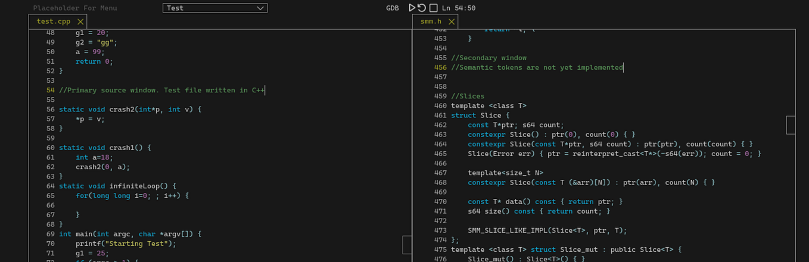Viewport: 809px width, 262px height.
Task: Click 'int a=18;' line
Action: 94,157
